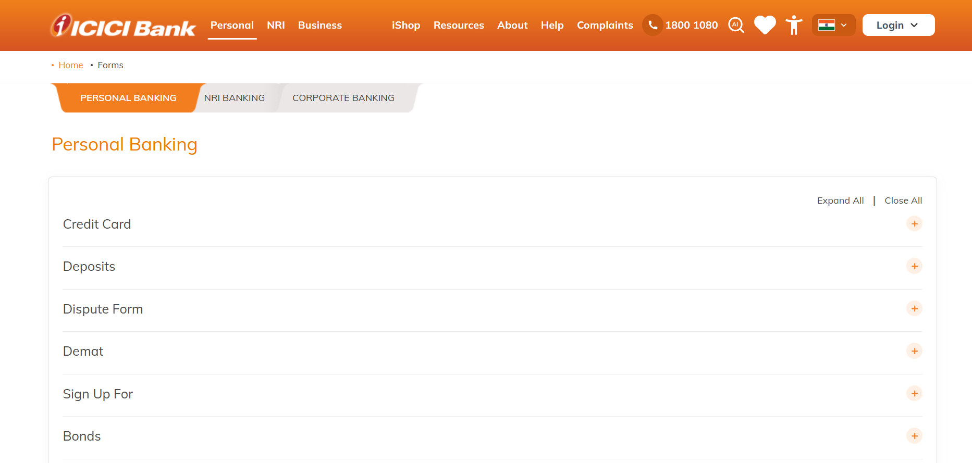
Task: Expand the Credit Card section plus icon
Action: (x=914, y=224)
